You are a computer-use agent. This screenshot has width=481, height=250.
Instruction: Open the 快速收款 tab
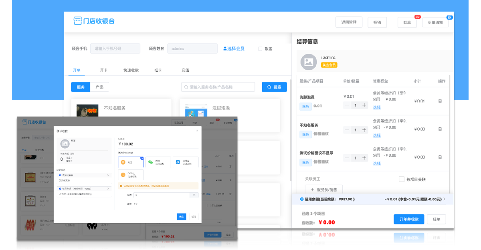(131, 70)
